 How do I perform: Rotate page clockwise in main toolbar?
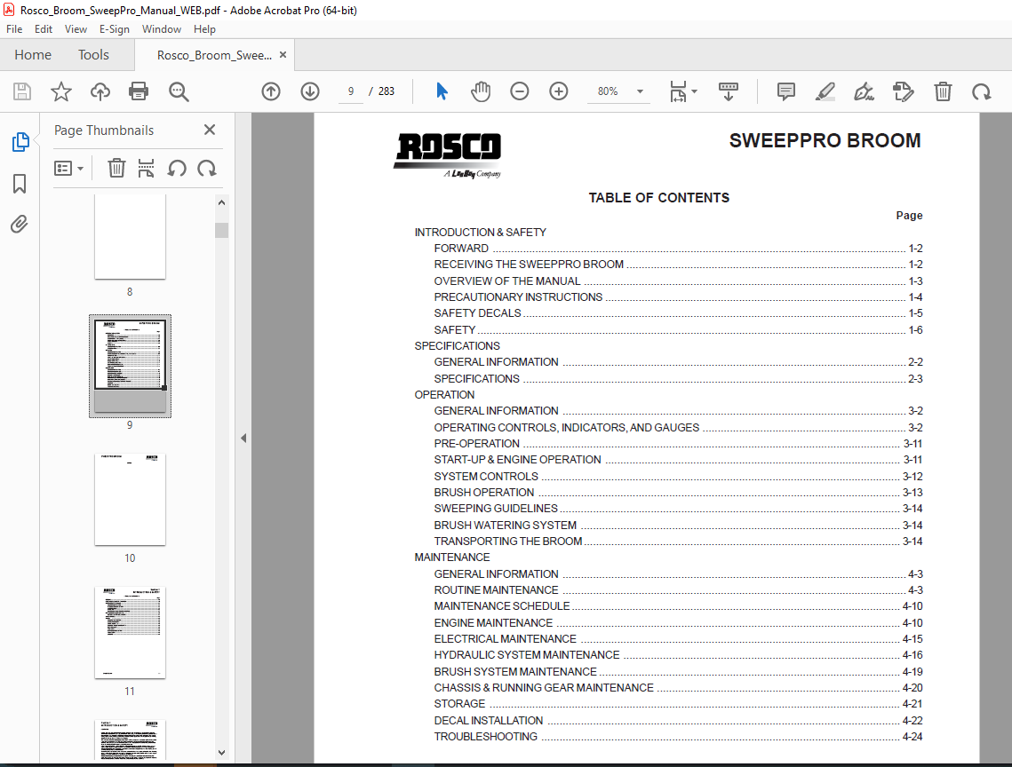(982, 91)
